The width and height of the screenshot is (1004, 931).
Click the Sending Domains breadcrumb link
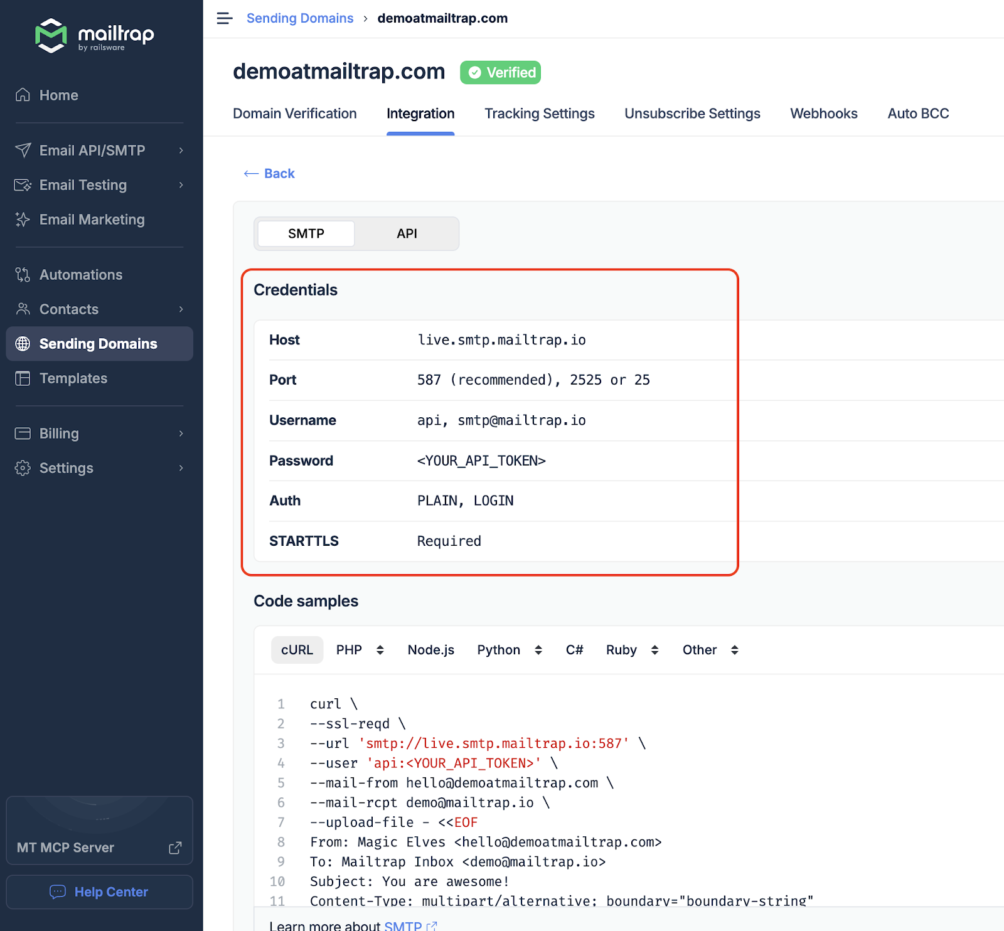[300, 18]
